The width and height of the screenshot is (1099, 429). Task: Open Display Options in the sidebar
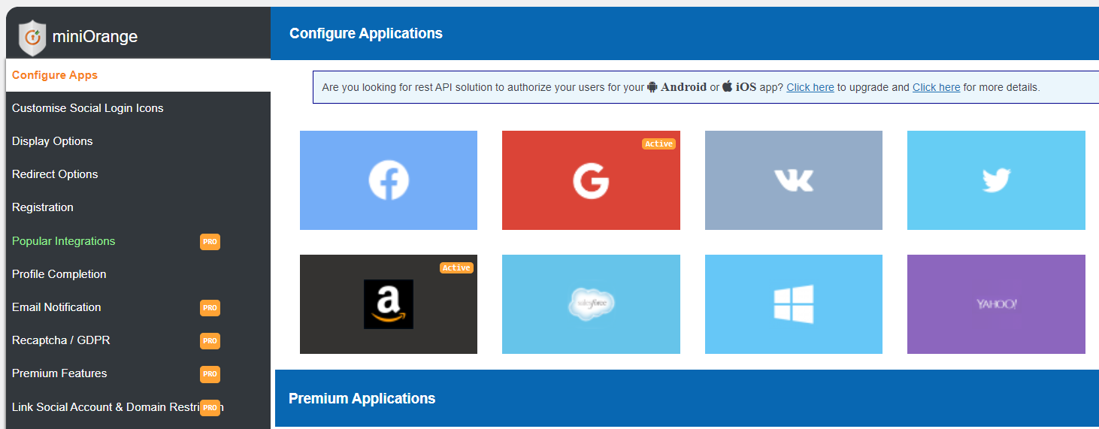click(x=53, y=141)
